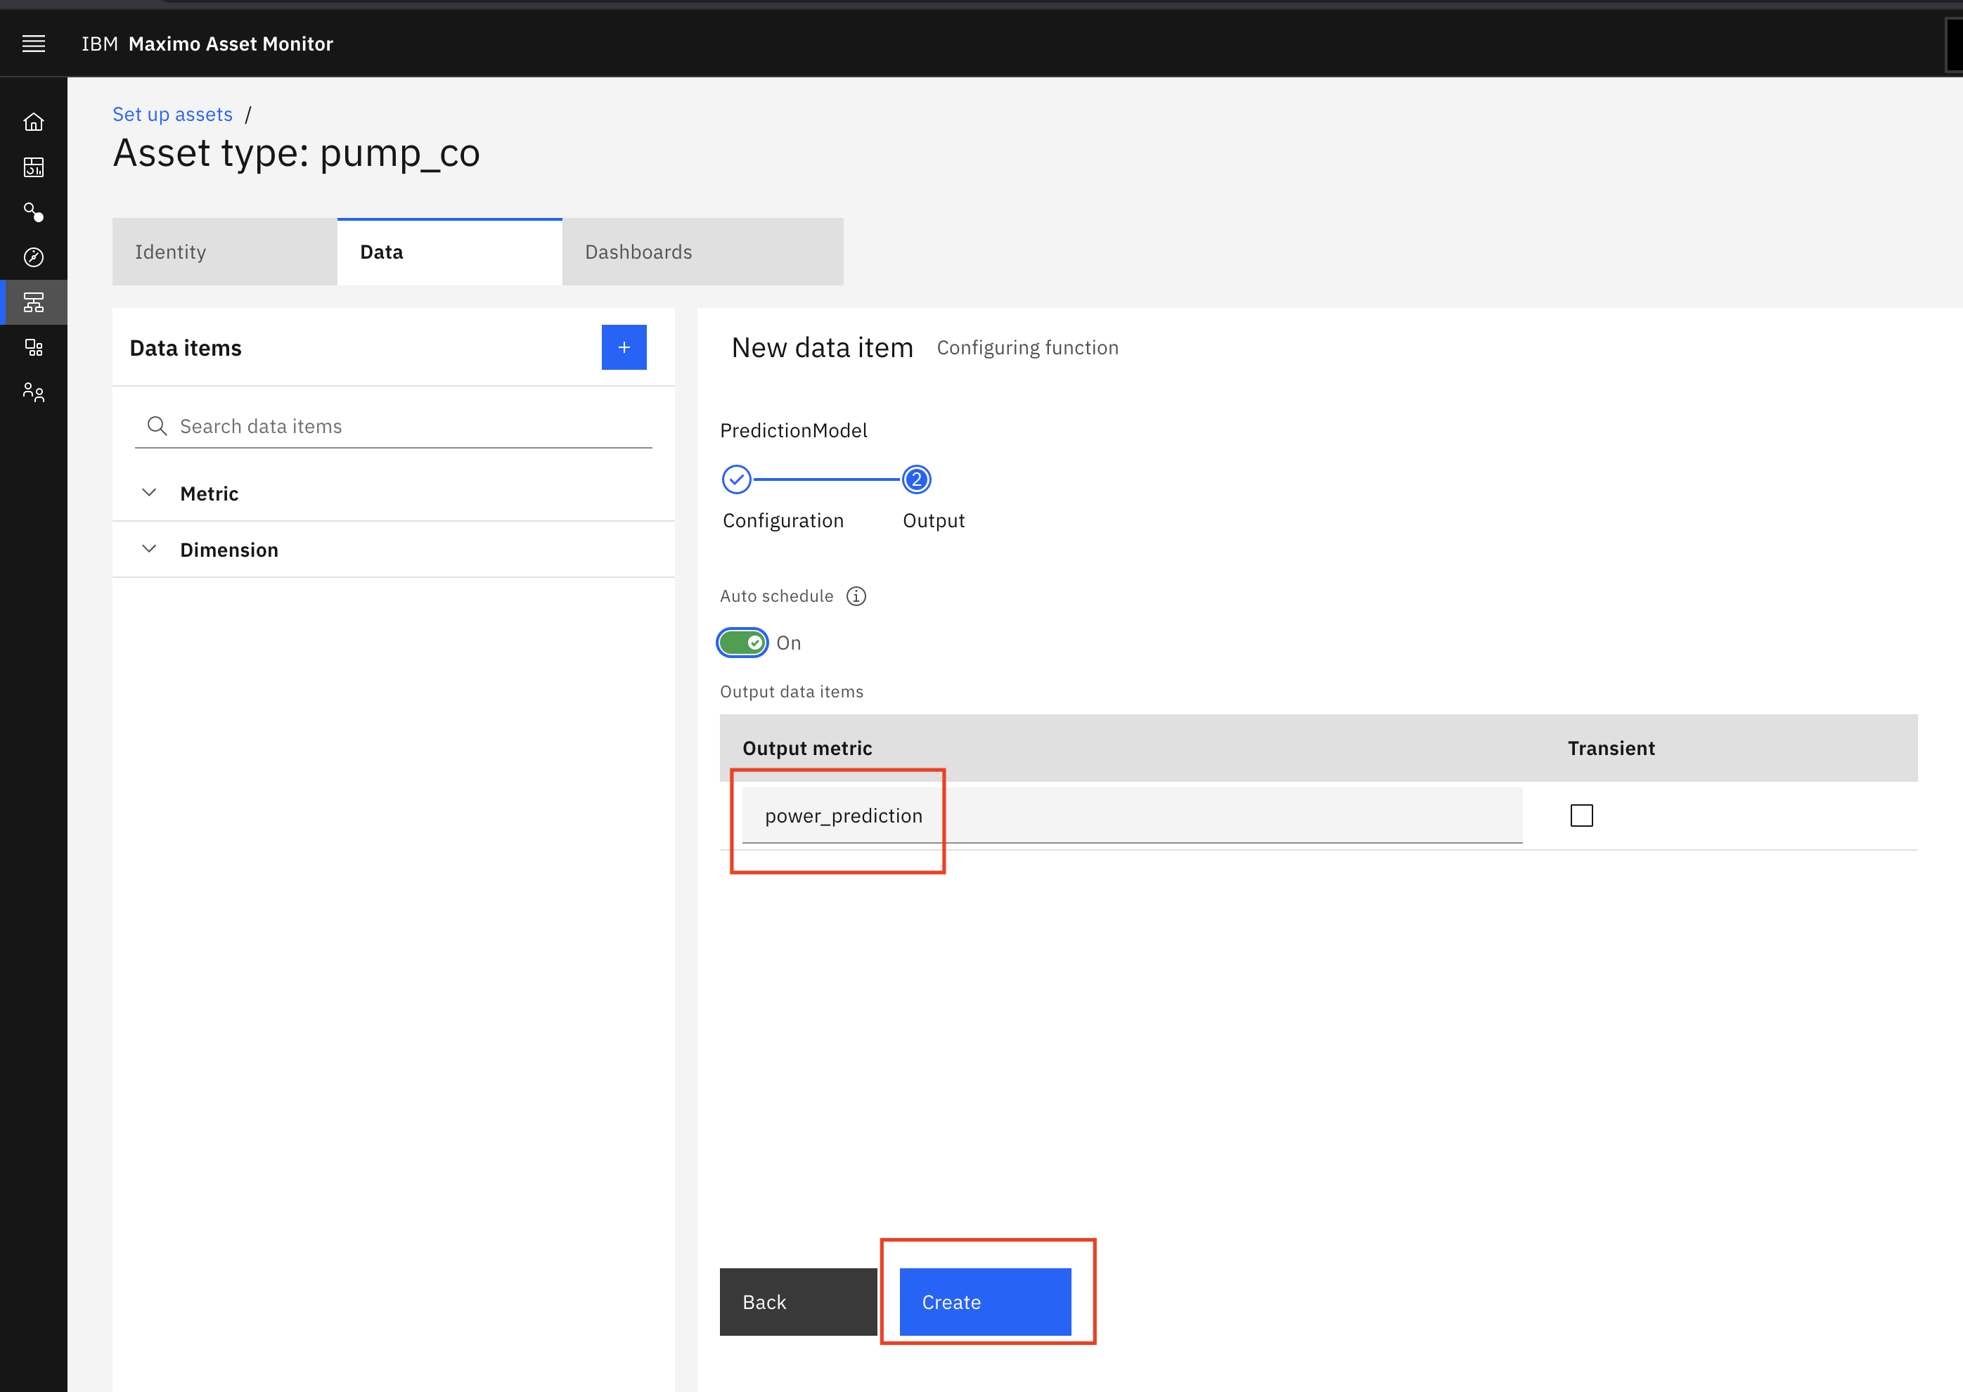Click the search magnifier icon in data items

157,426
